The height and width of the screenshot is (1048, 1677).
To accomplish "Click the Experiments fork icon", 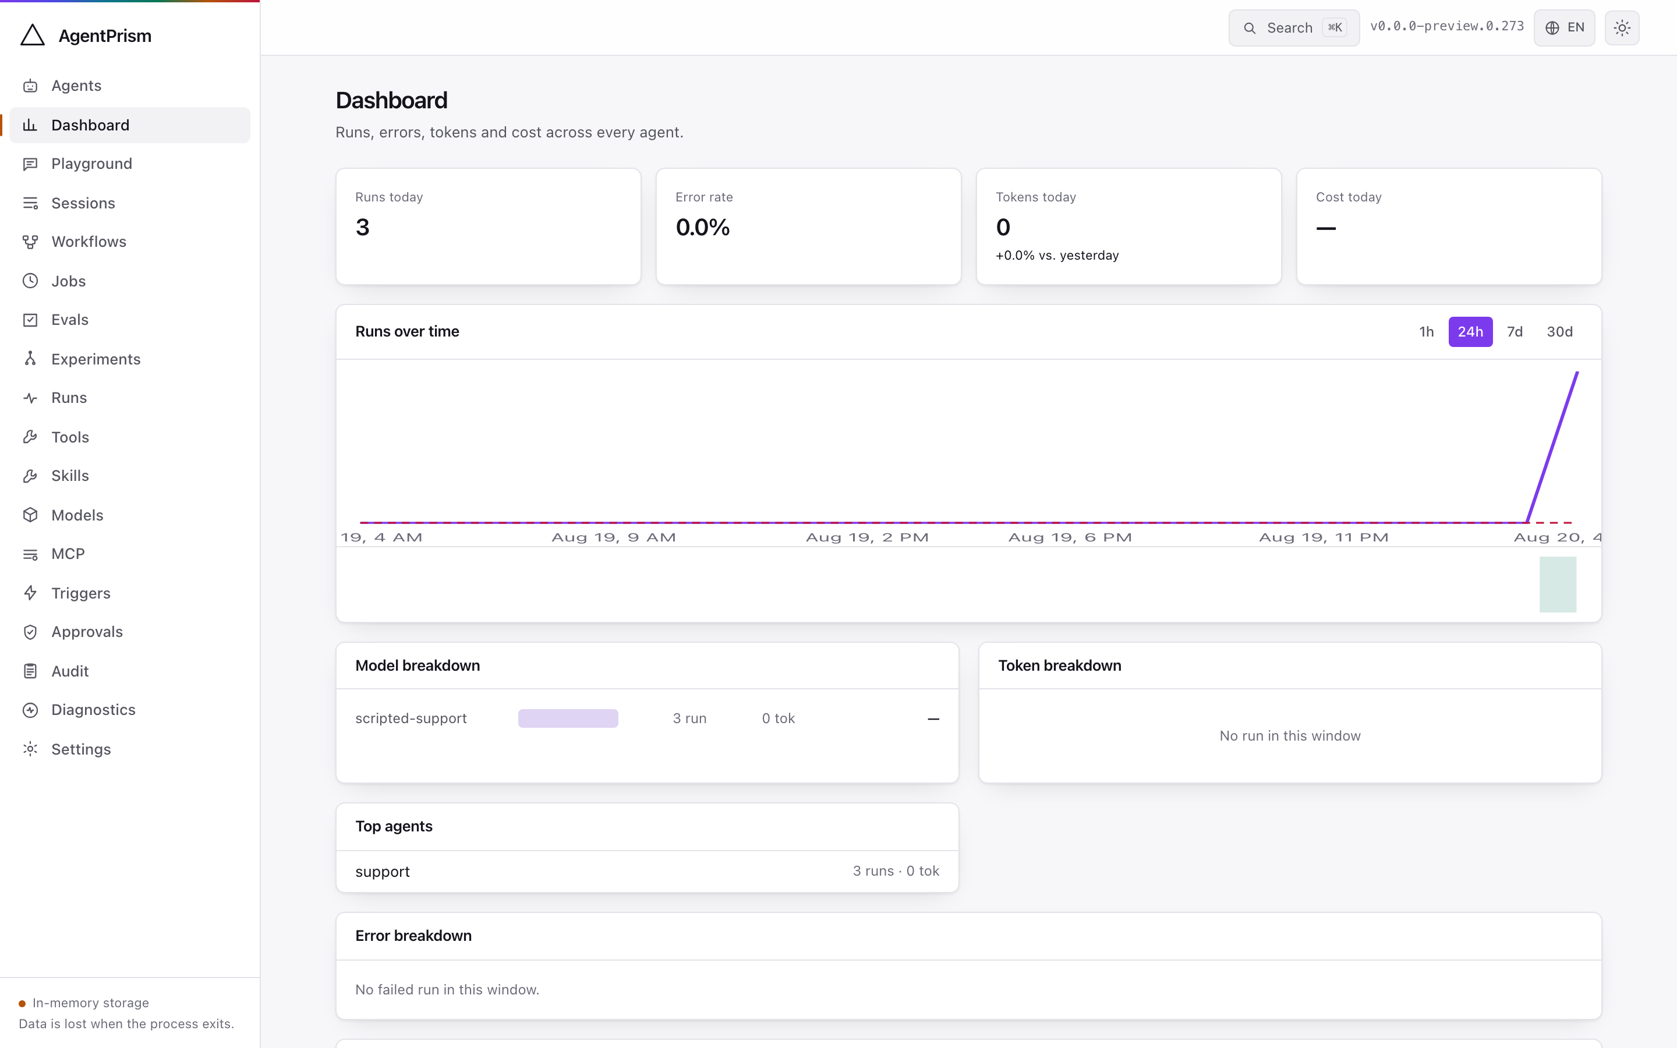I will coord(30,359).
